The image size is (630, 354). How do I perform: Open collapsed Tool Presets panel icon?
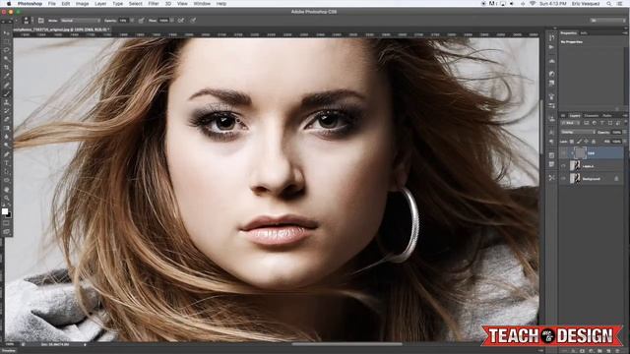click(x=551, y=177)
